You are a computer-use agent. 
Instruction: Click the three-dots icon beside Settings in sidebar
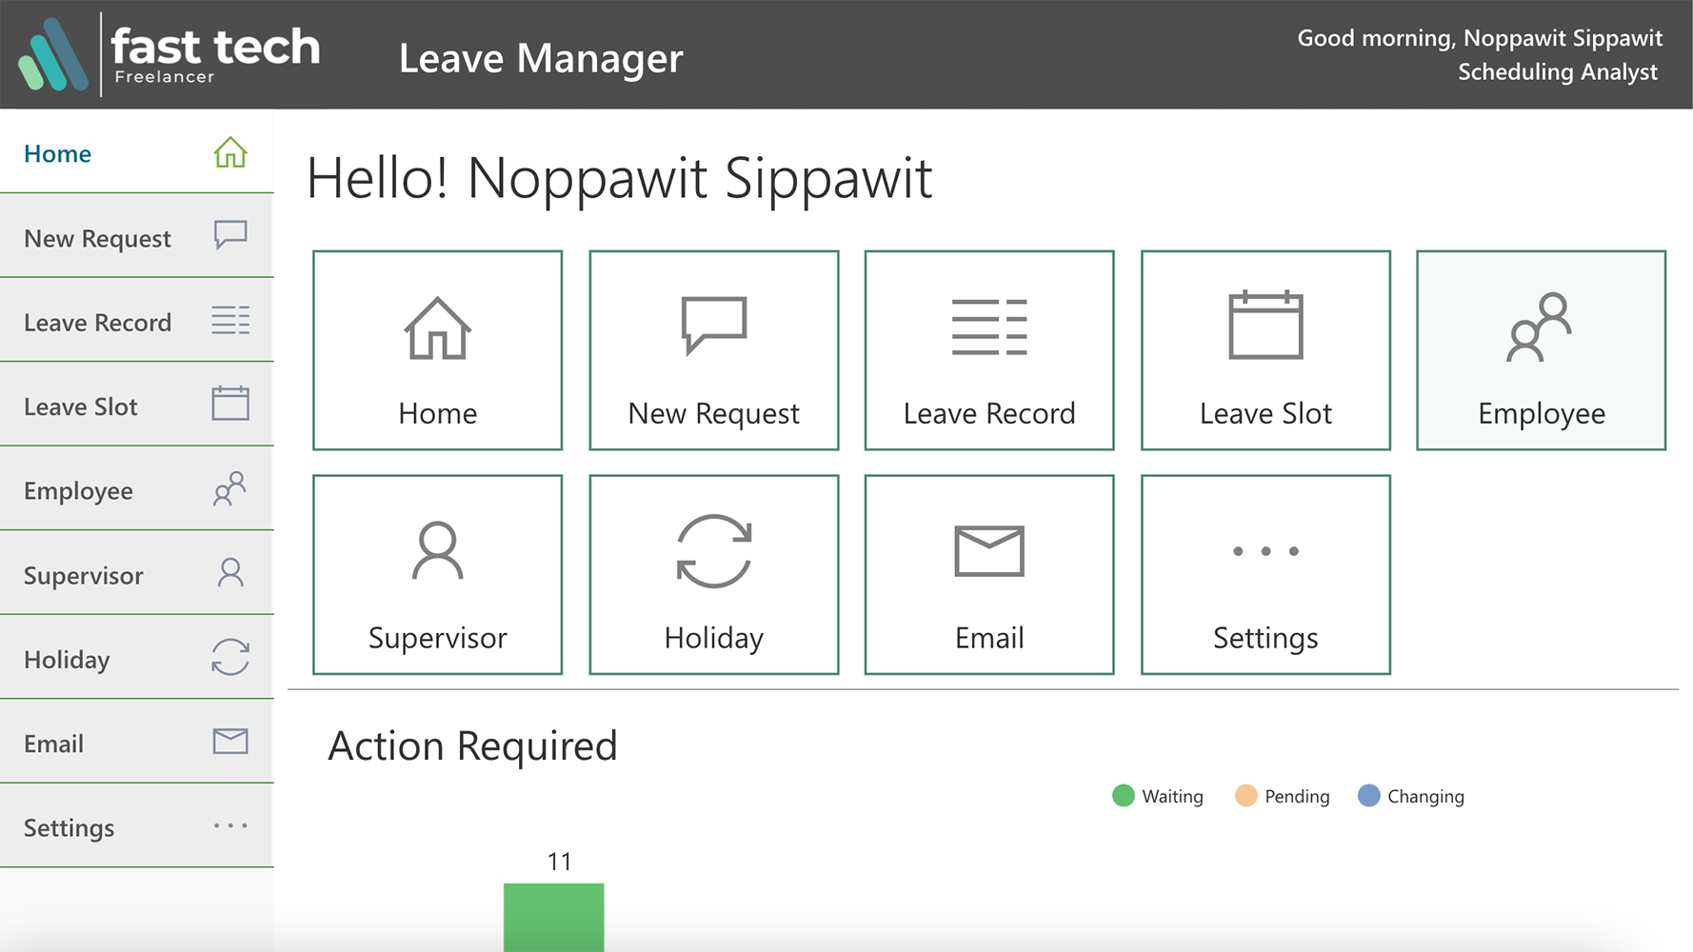point(229,825)
